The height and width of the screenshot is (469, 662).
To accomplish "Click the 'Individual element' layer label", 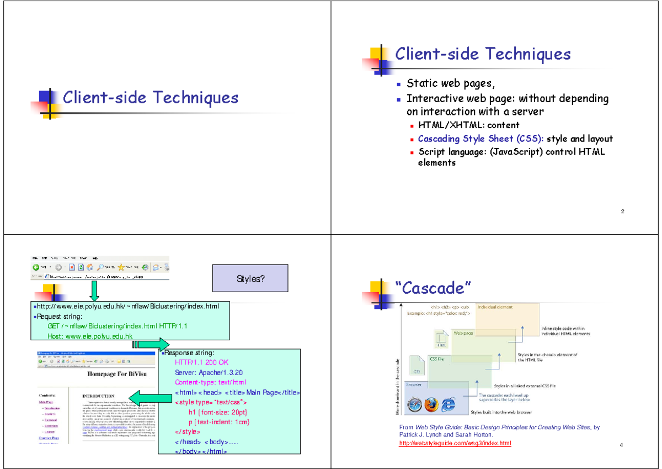I will click(x=495, y=307).
